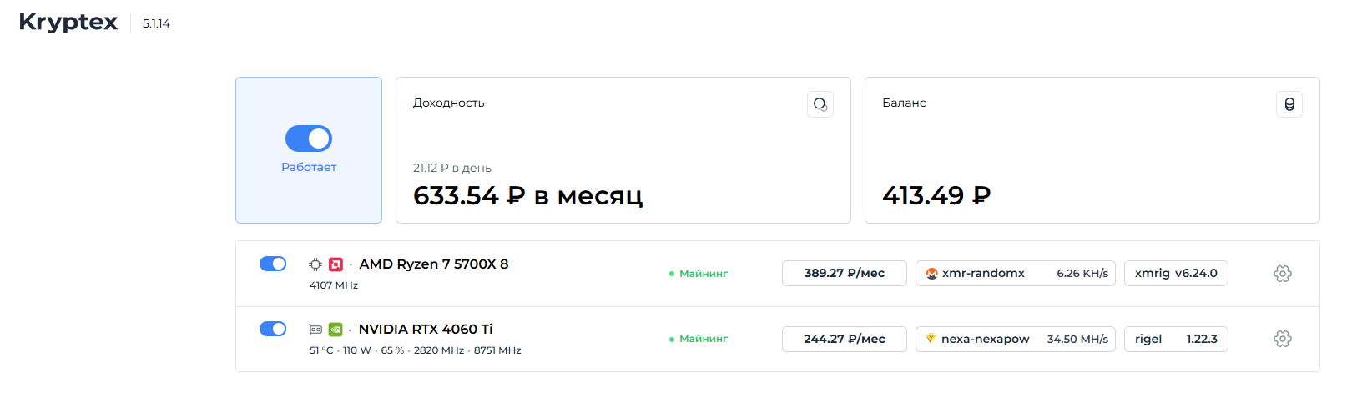
Task: Click the coins icon in the Баланс card
Action: 1289,104
